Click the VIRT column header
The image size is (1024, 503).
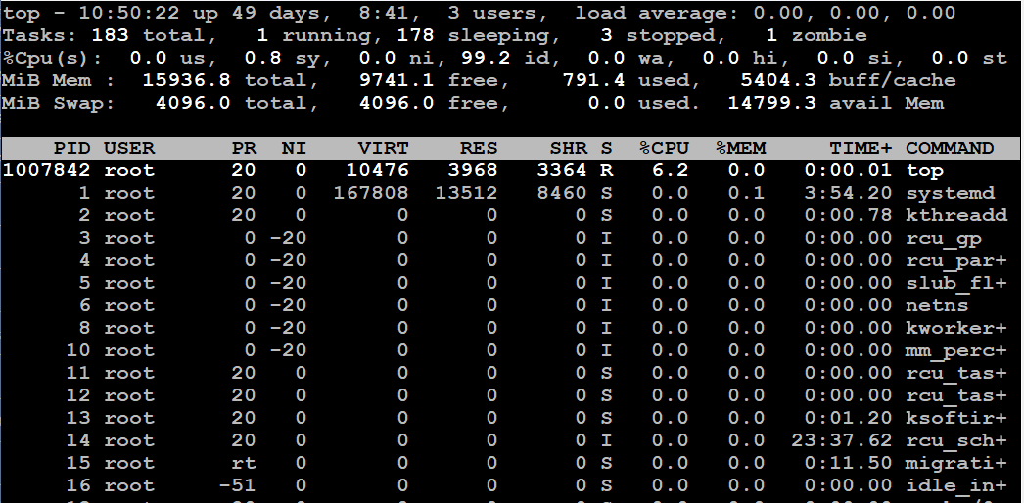[385, 148]
